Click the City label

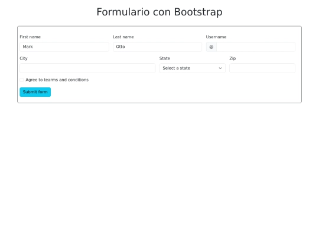24,58
